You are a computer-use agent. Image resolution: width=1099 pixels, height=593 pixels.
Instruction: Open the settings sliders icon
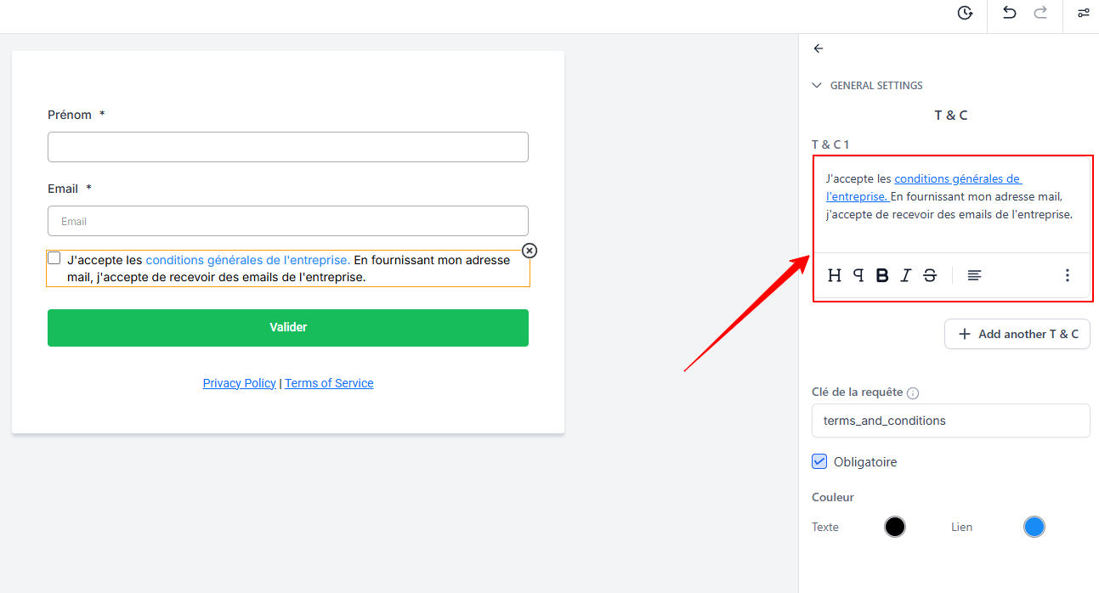point(1083,13)
